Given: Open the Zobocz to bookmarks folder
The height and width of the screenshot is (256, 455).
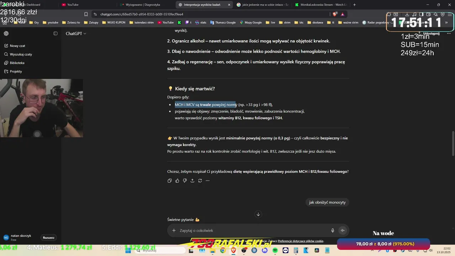Looking at the screenshot, I should tap(71, 22).
